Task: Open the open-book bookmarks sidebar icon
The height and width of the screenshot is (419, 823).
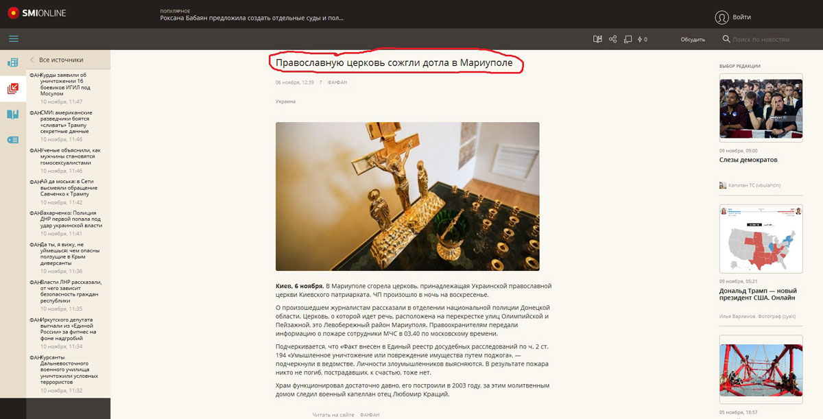Action: tap(13, 114)
